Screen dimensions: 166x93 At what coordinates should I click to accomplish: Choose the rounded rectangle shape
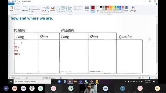[x=66, y=7]
